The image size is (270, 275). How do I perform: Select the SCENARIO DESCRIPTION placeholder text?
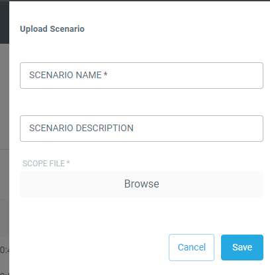coord(81,128)
